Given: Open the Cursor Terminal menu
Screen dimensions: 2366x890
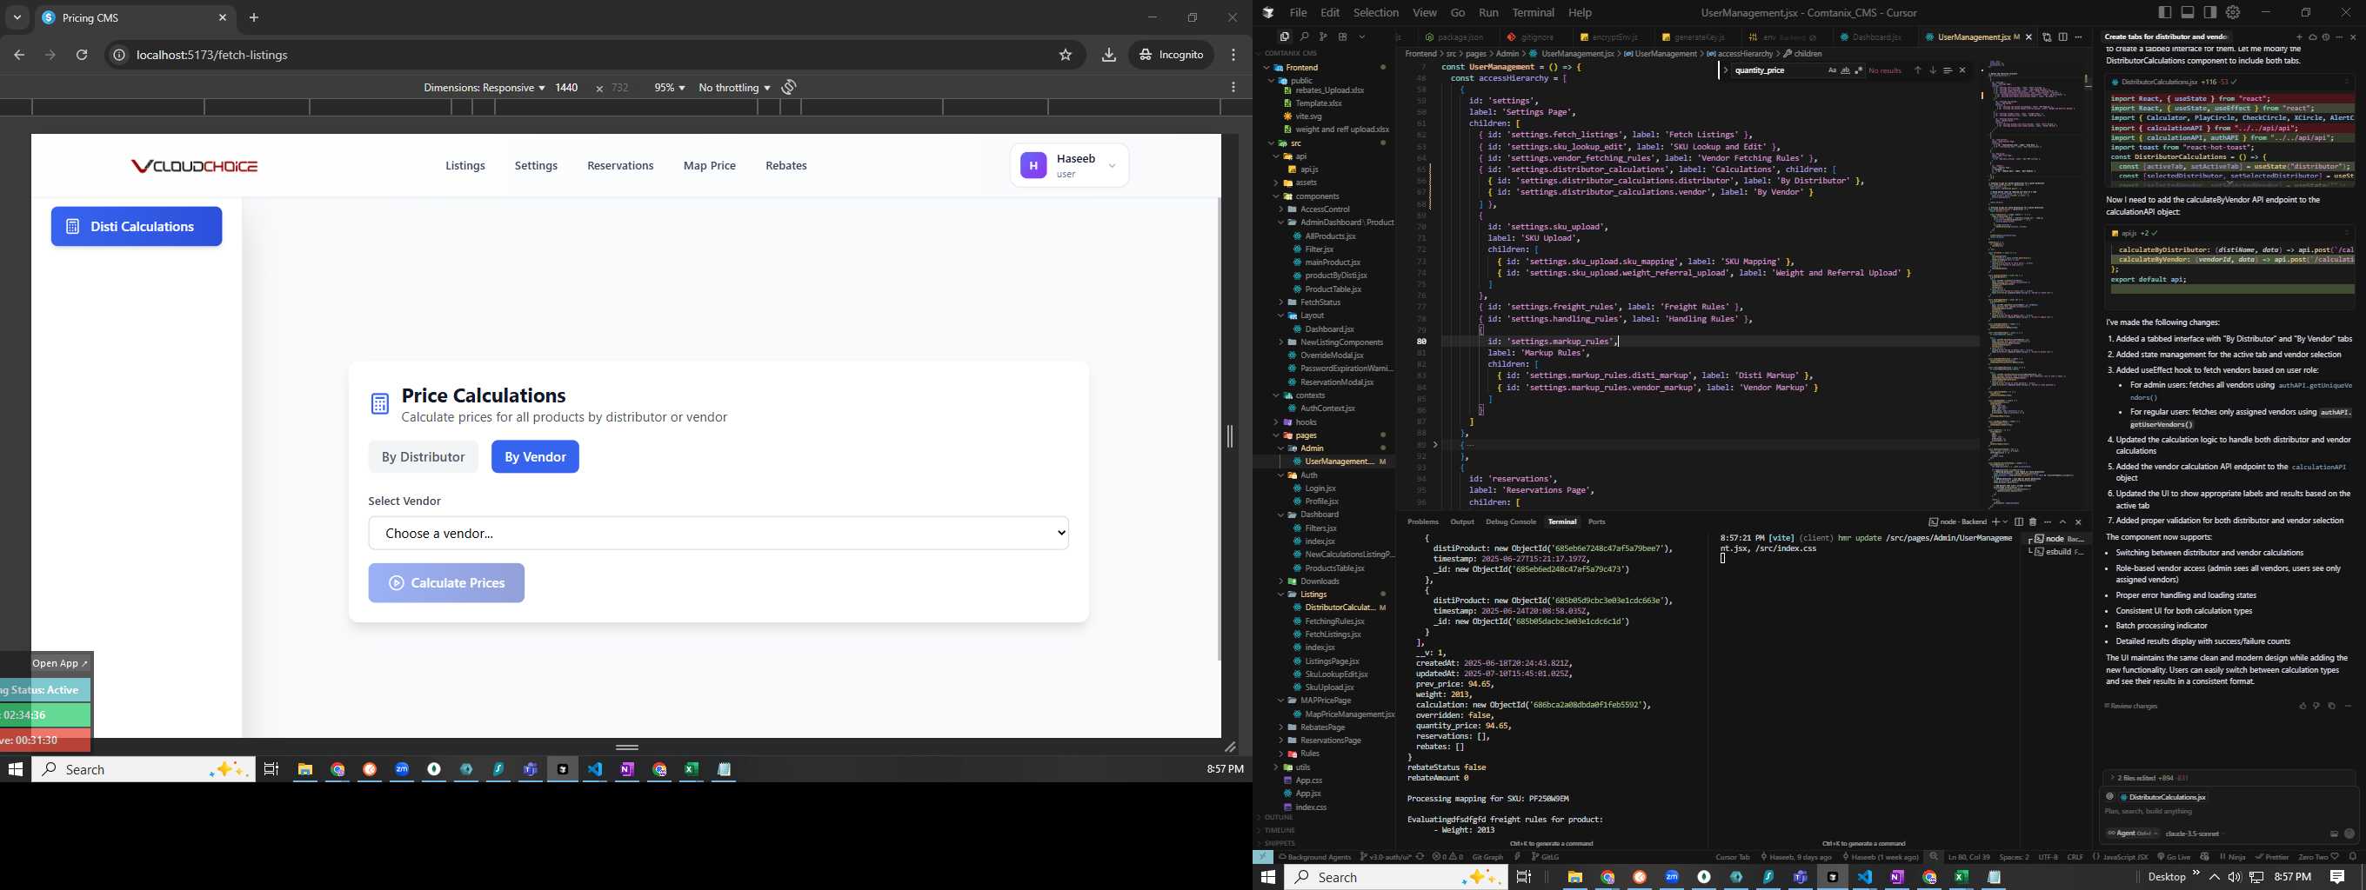Looking at the screenshot, I should [1533, 13].
